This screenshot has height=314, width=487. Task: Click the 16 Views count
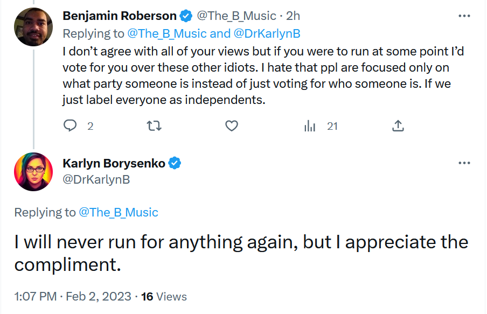coord(164,297)
